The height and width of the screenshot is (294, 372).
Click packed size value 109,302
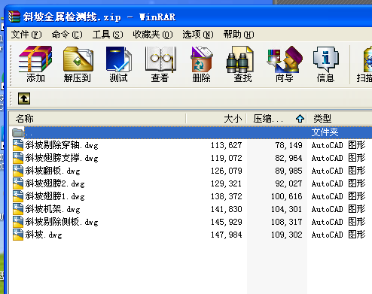287,235
